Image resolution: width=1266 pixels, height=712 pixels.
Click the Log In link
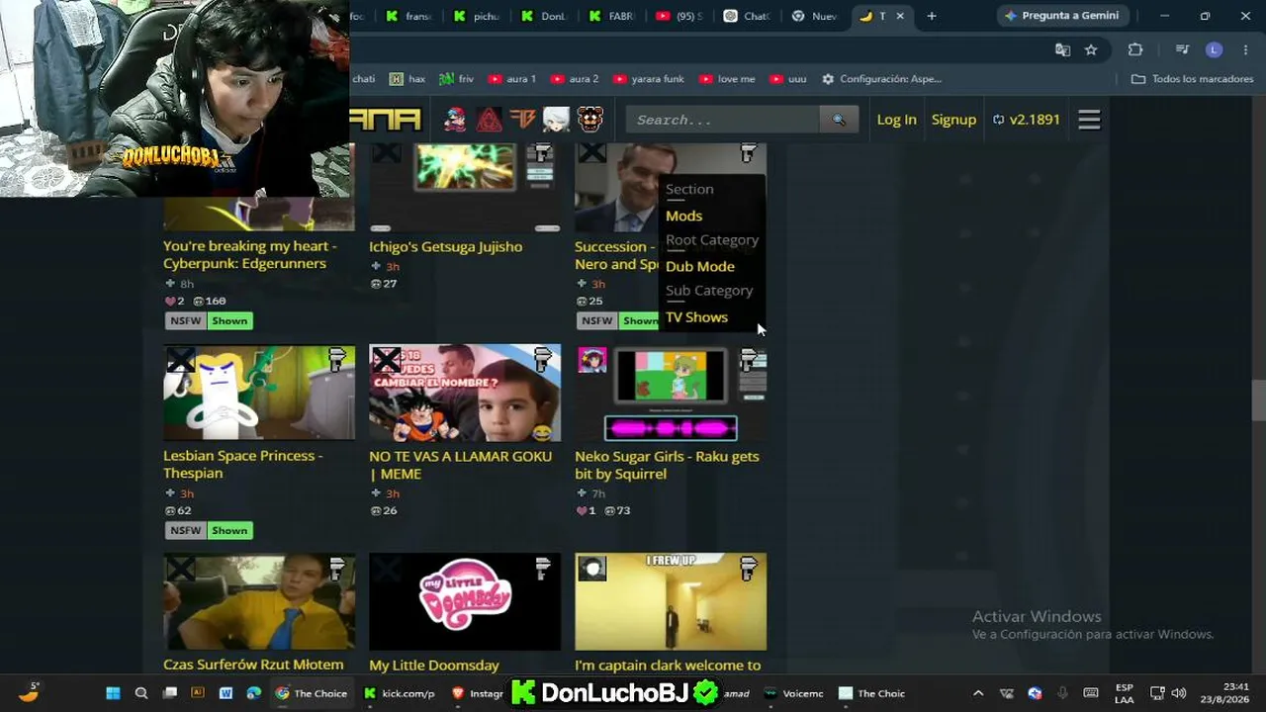click(x=896, y=120)
